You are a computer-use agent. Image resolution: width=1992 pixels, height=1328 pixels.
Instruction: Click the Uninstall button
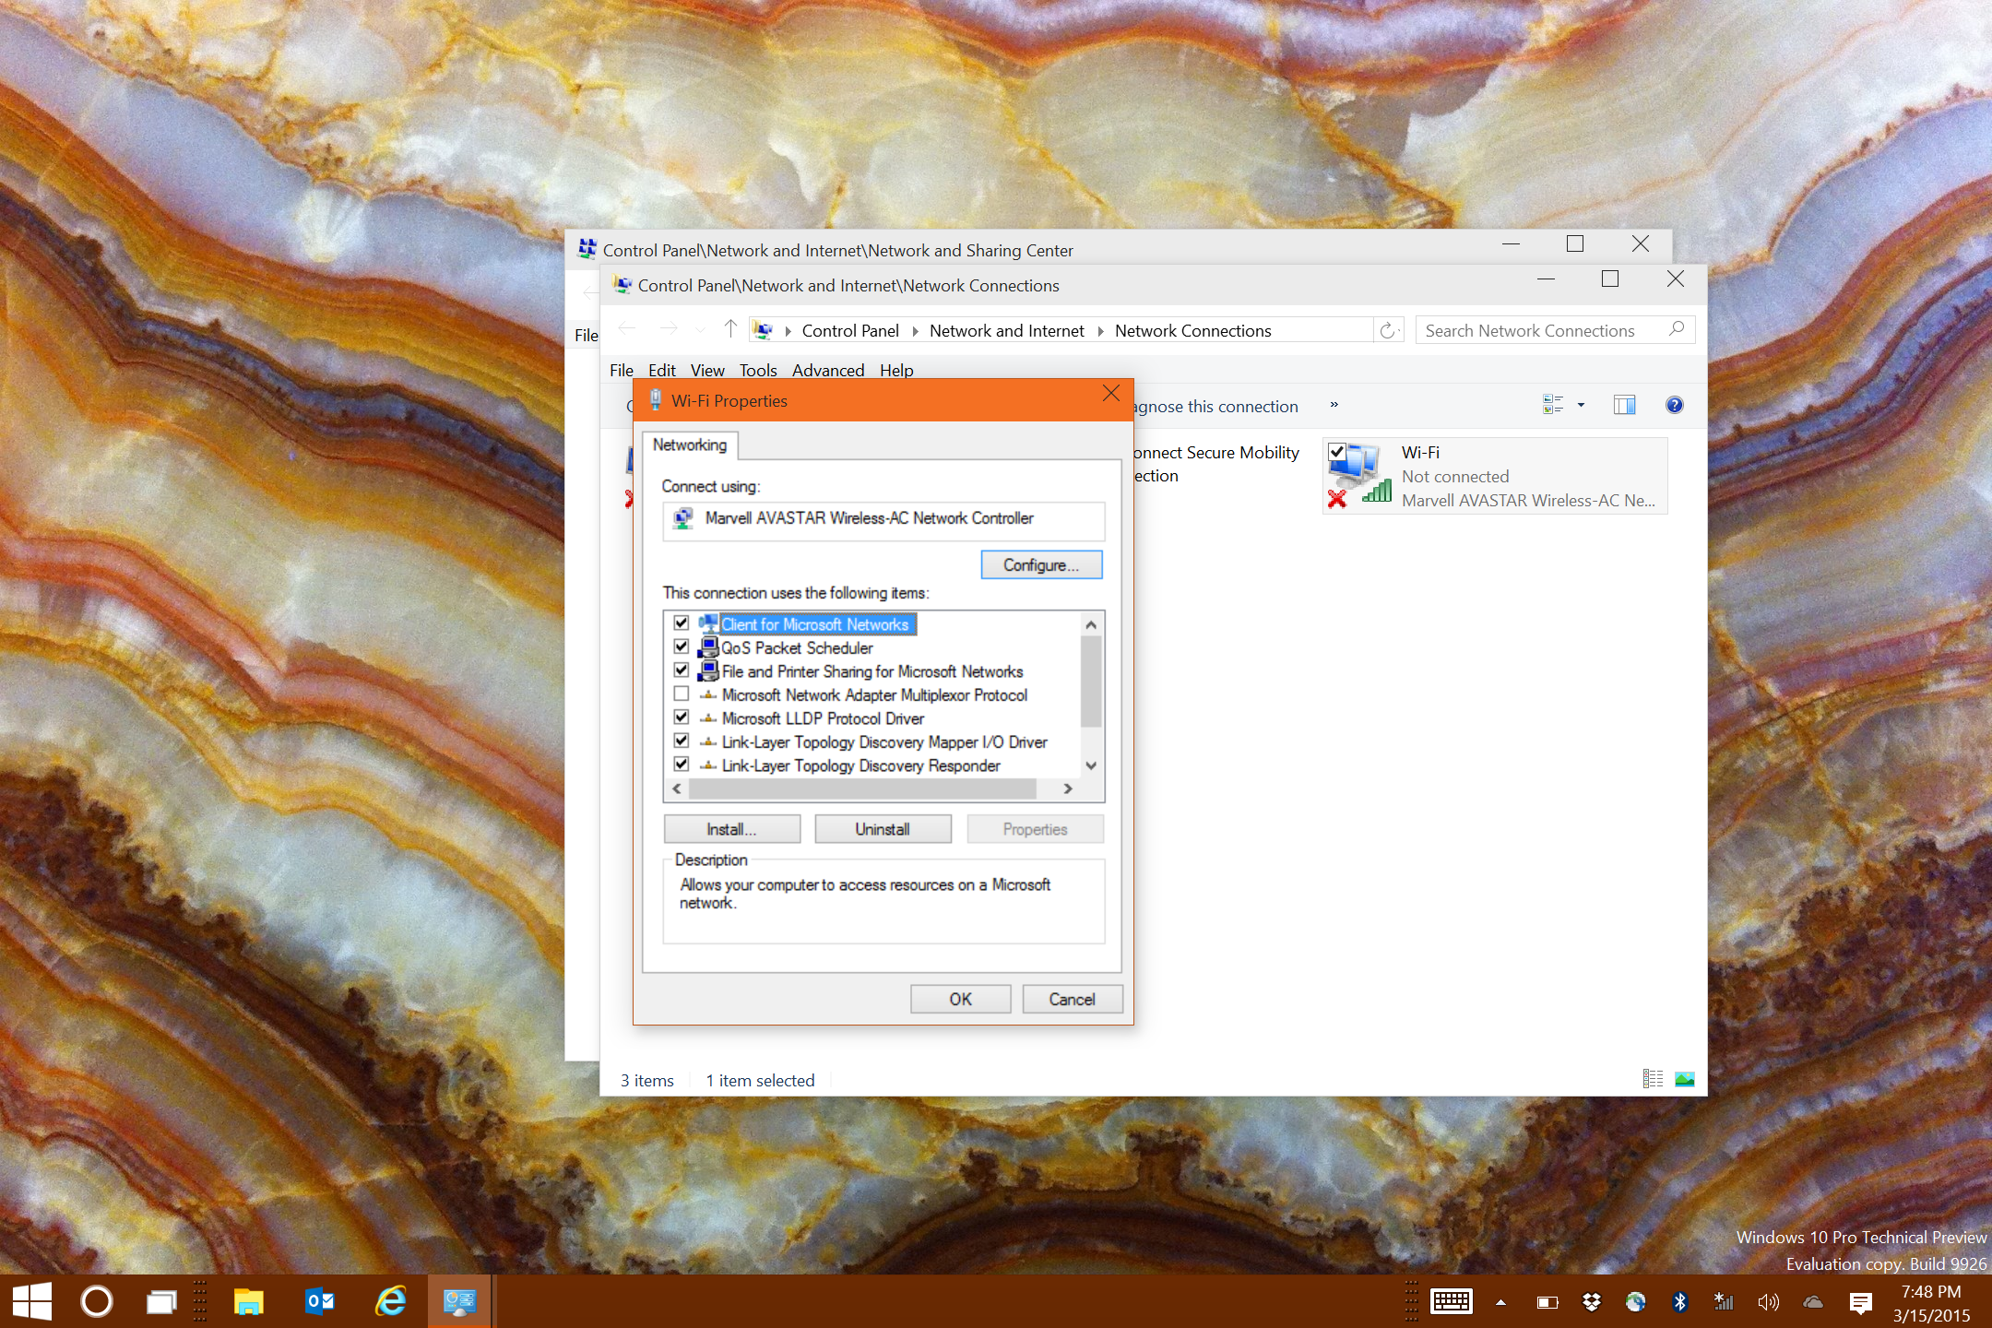tap(883, 829)
